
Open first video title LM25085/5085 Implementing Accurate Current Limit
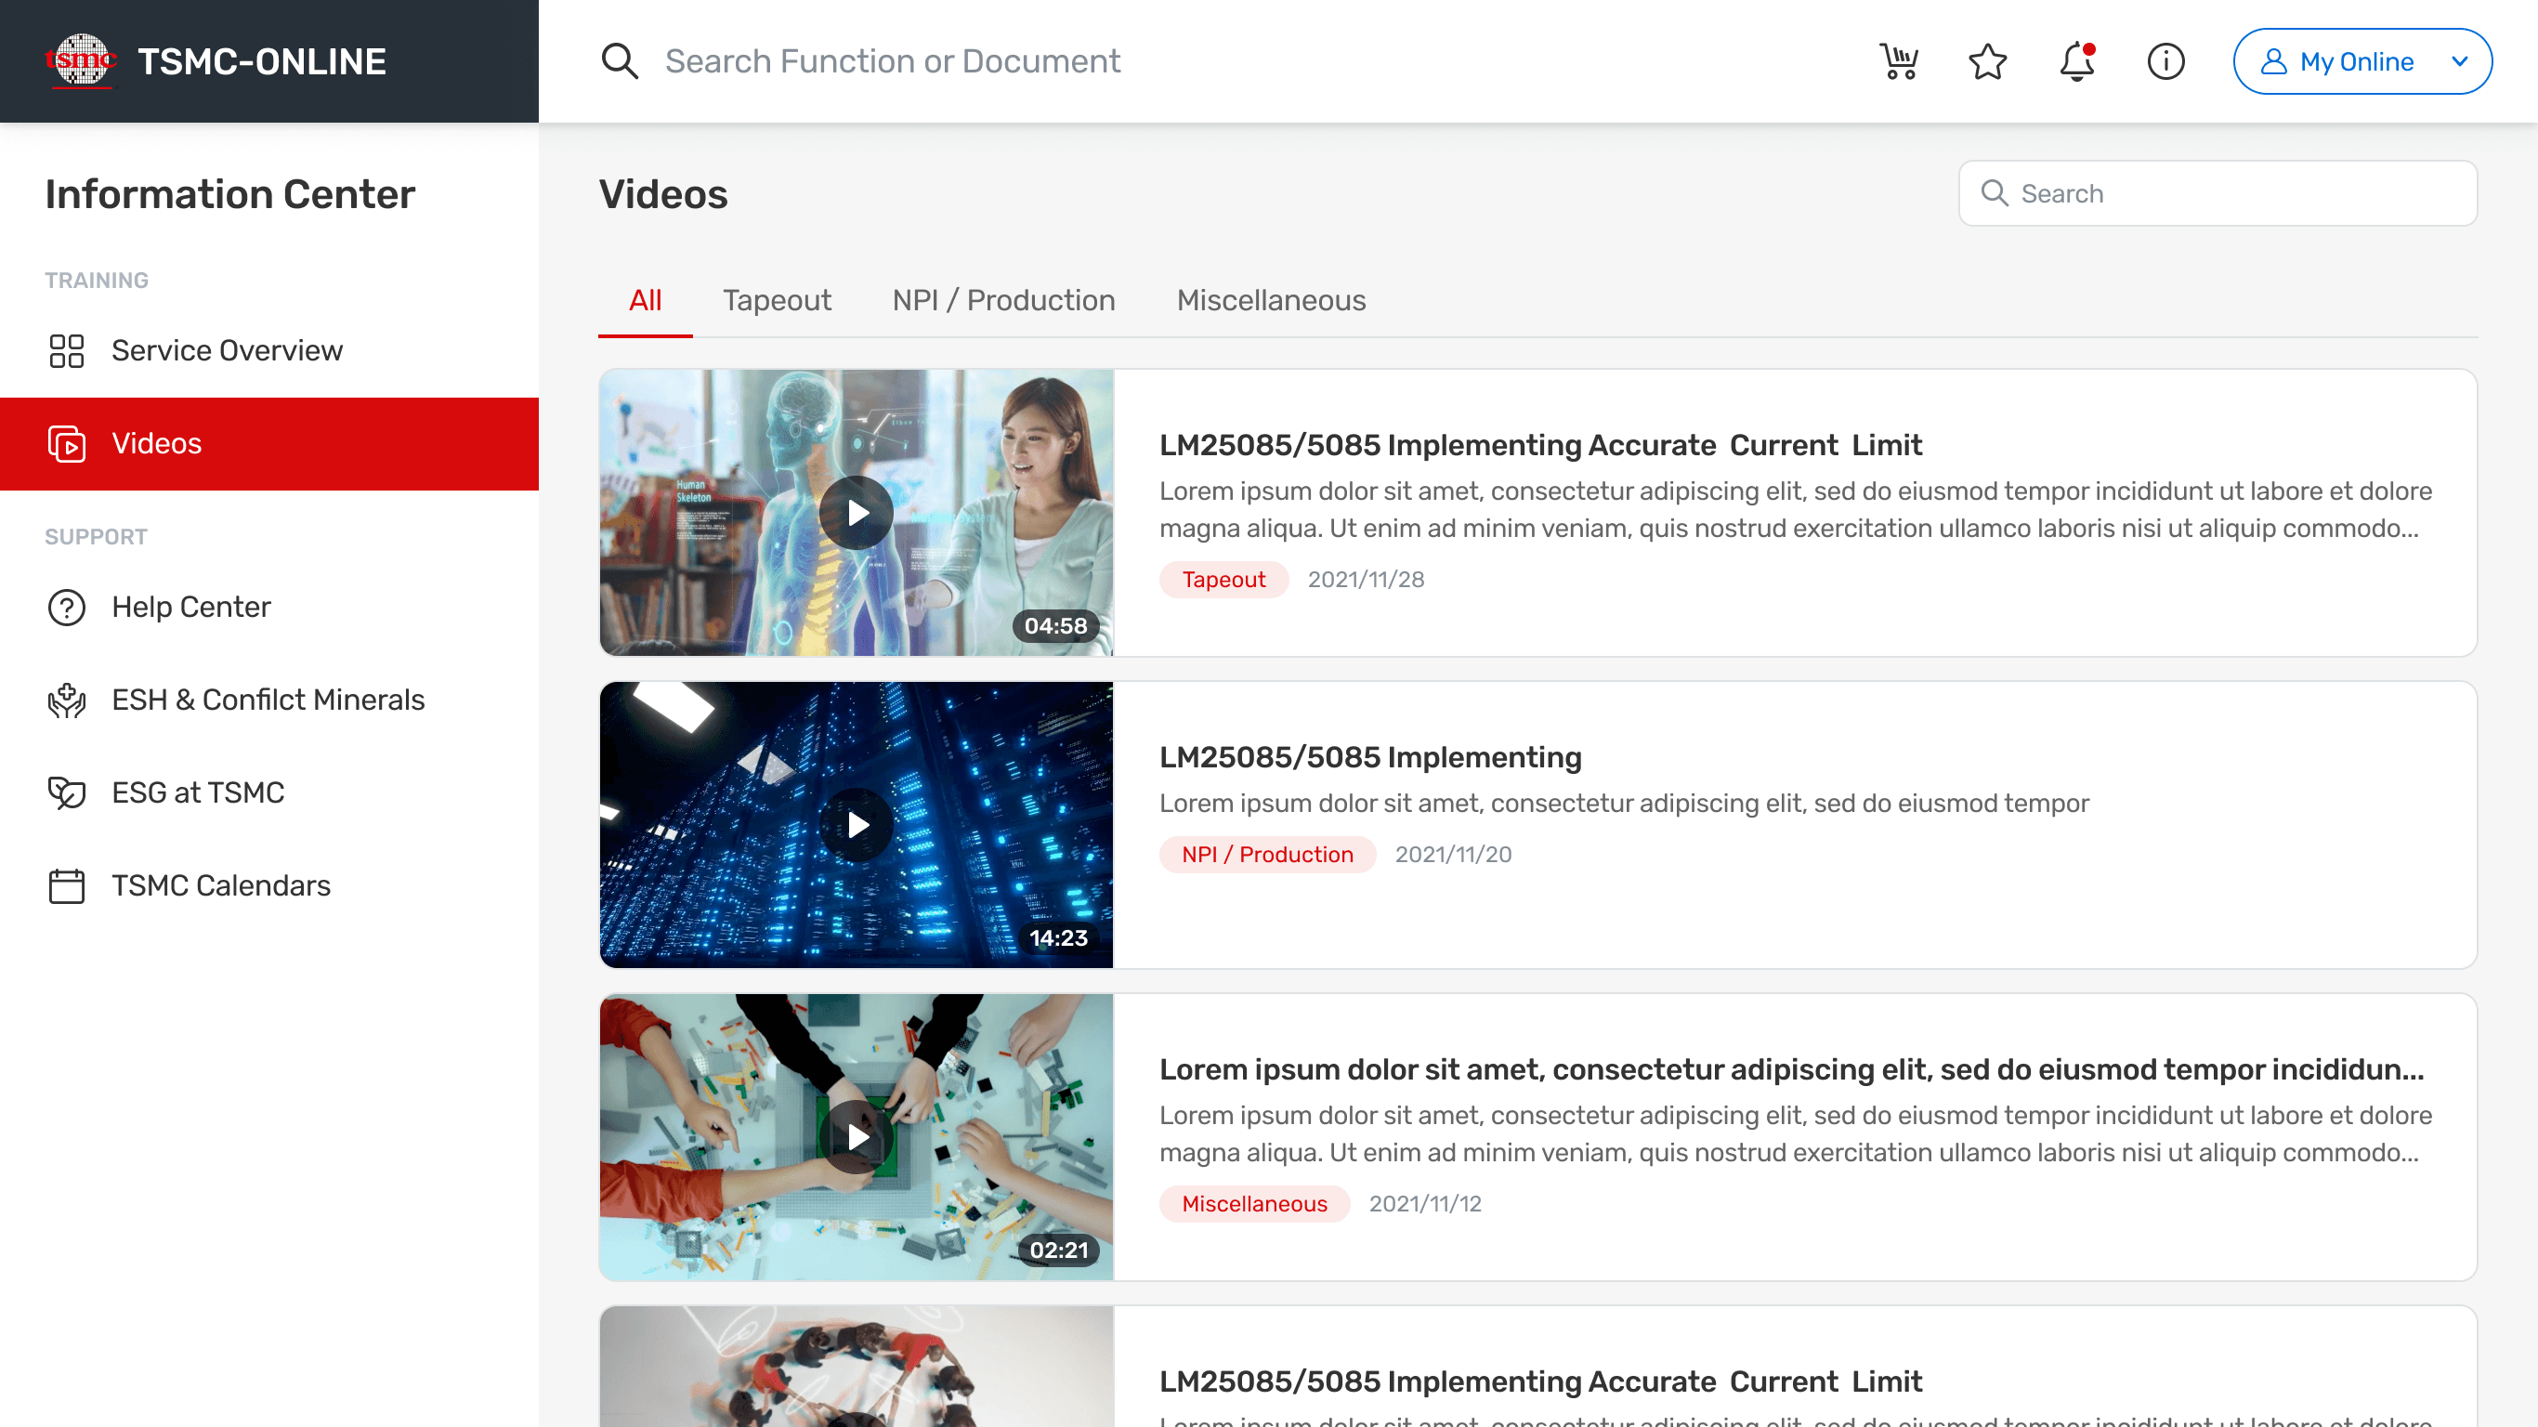1540,445
